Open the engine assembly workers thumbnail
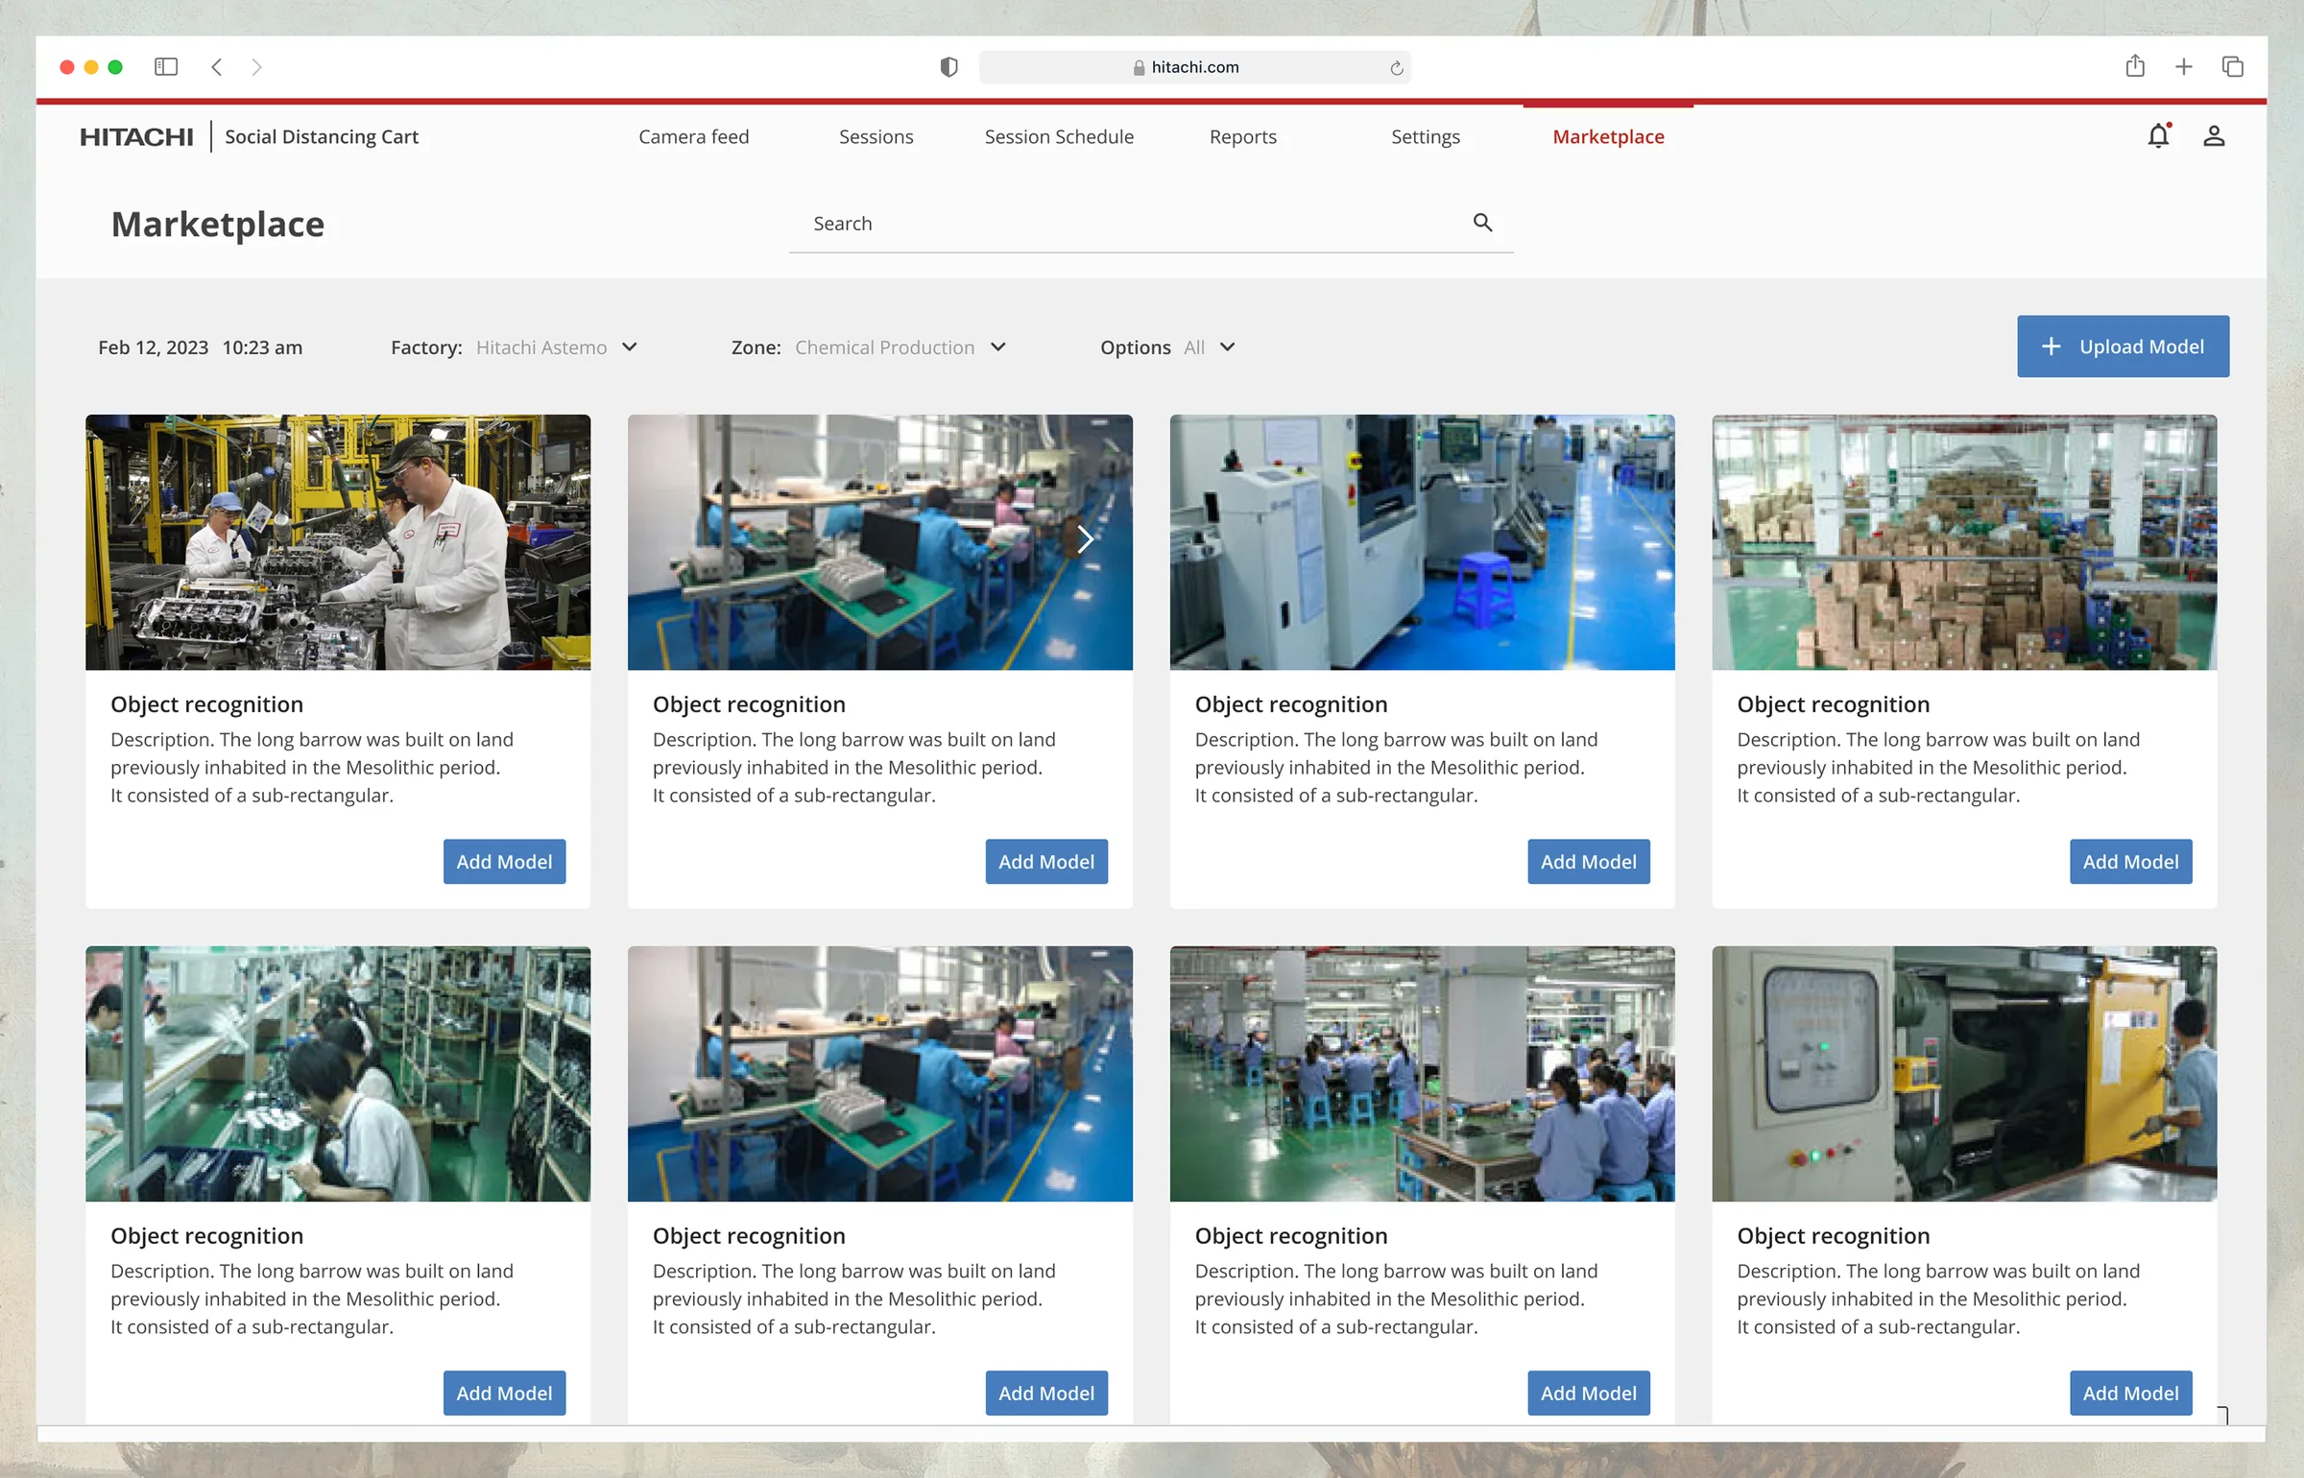The height and width of the screenshot is (1478, 2304). (338, 542)
